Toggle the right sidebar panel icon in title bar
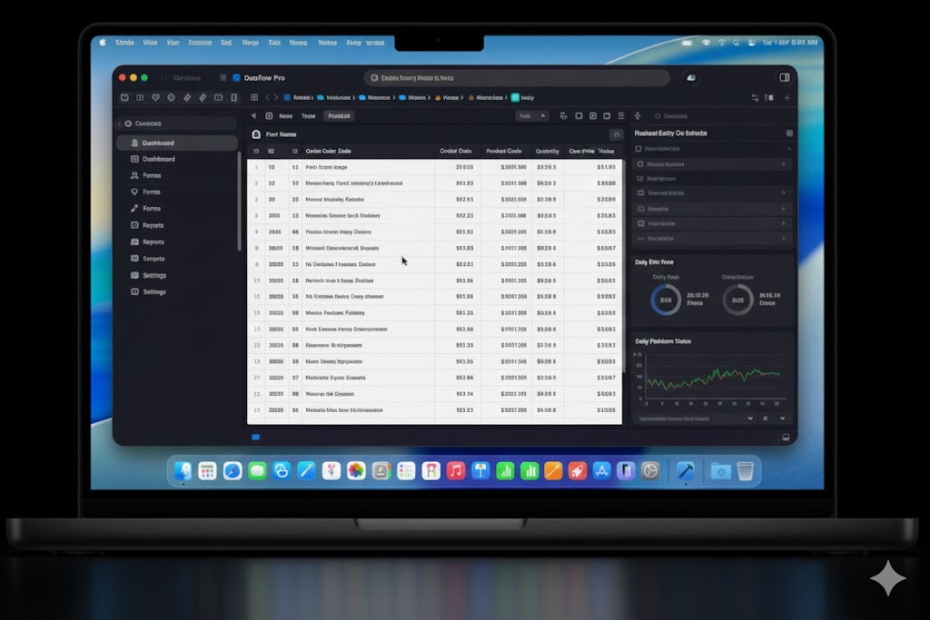Viewport: 930px width, 620px height. click(x=784, y=78)
